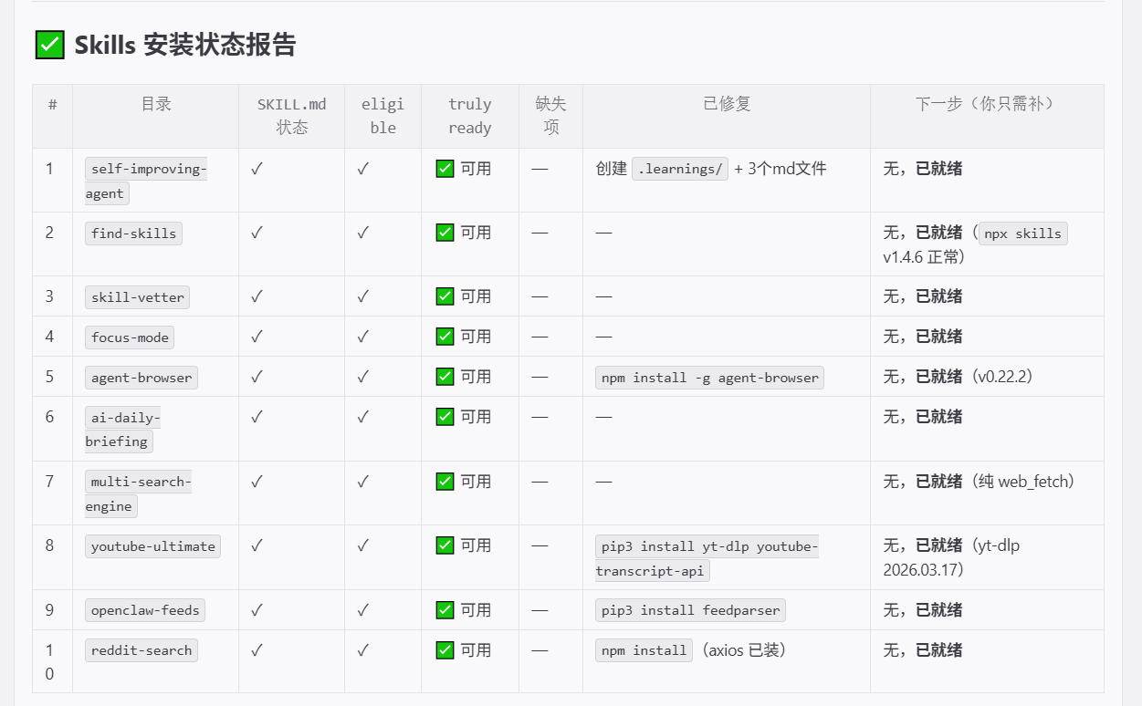Click the green ready icon in the find-skills row

pos(445,233)
